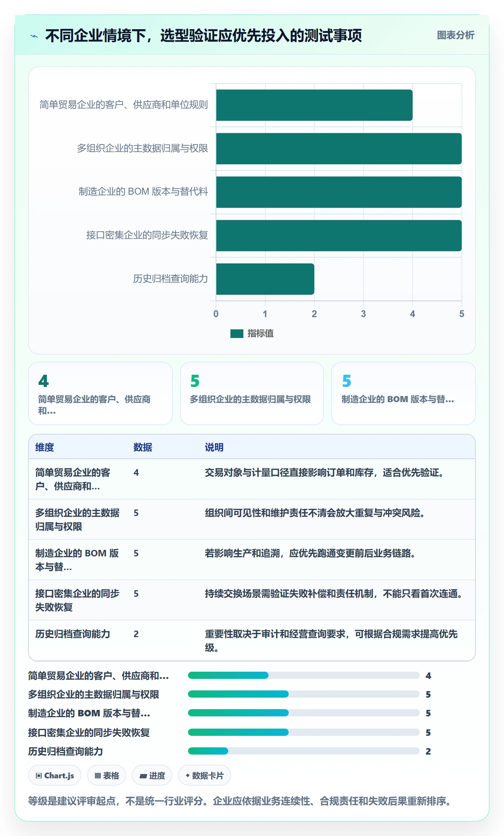
Task: Click progress bar for 历史归档查询能力
Action: 304,751
